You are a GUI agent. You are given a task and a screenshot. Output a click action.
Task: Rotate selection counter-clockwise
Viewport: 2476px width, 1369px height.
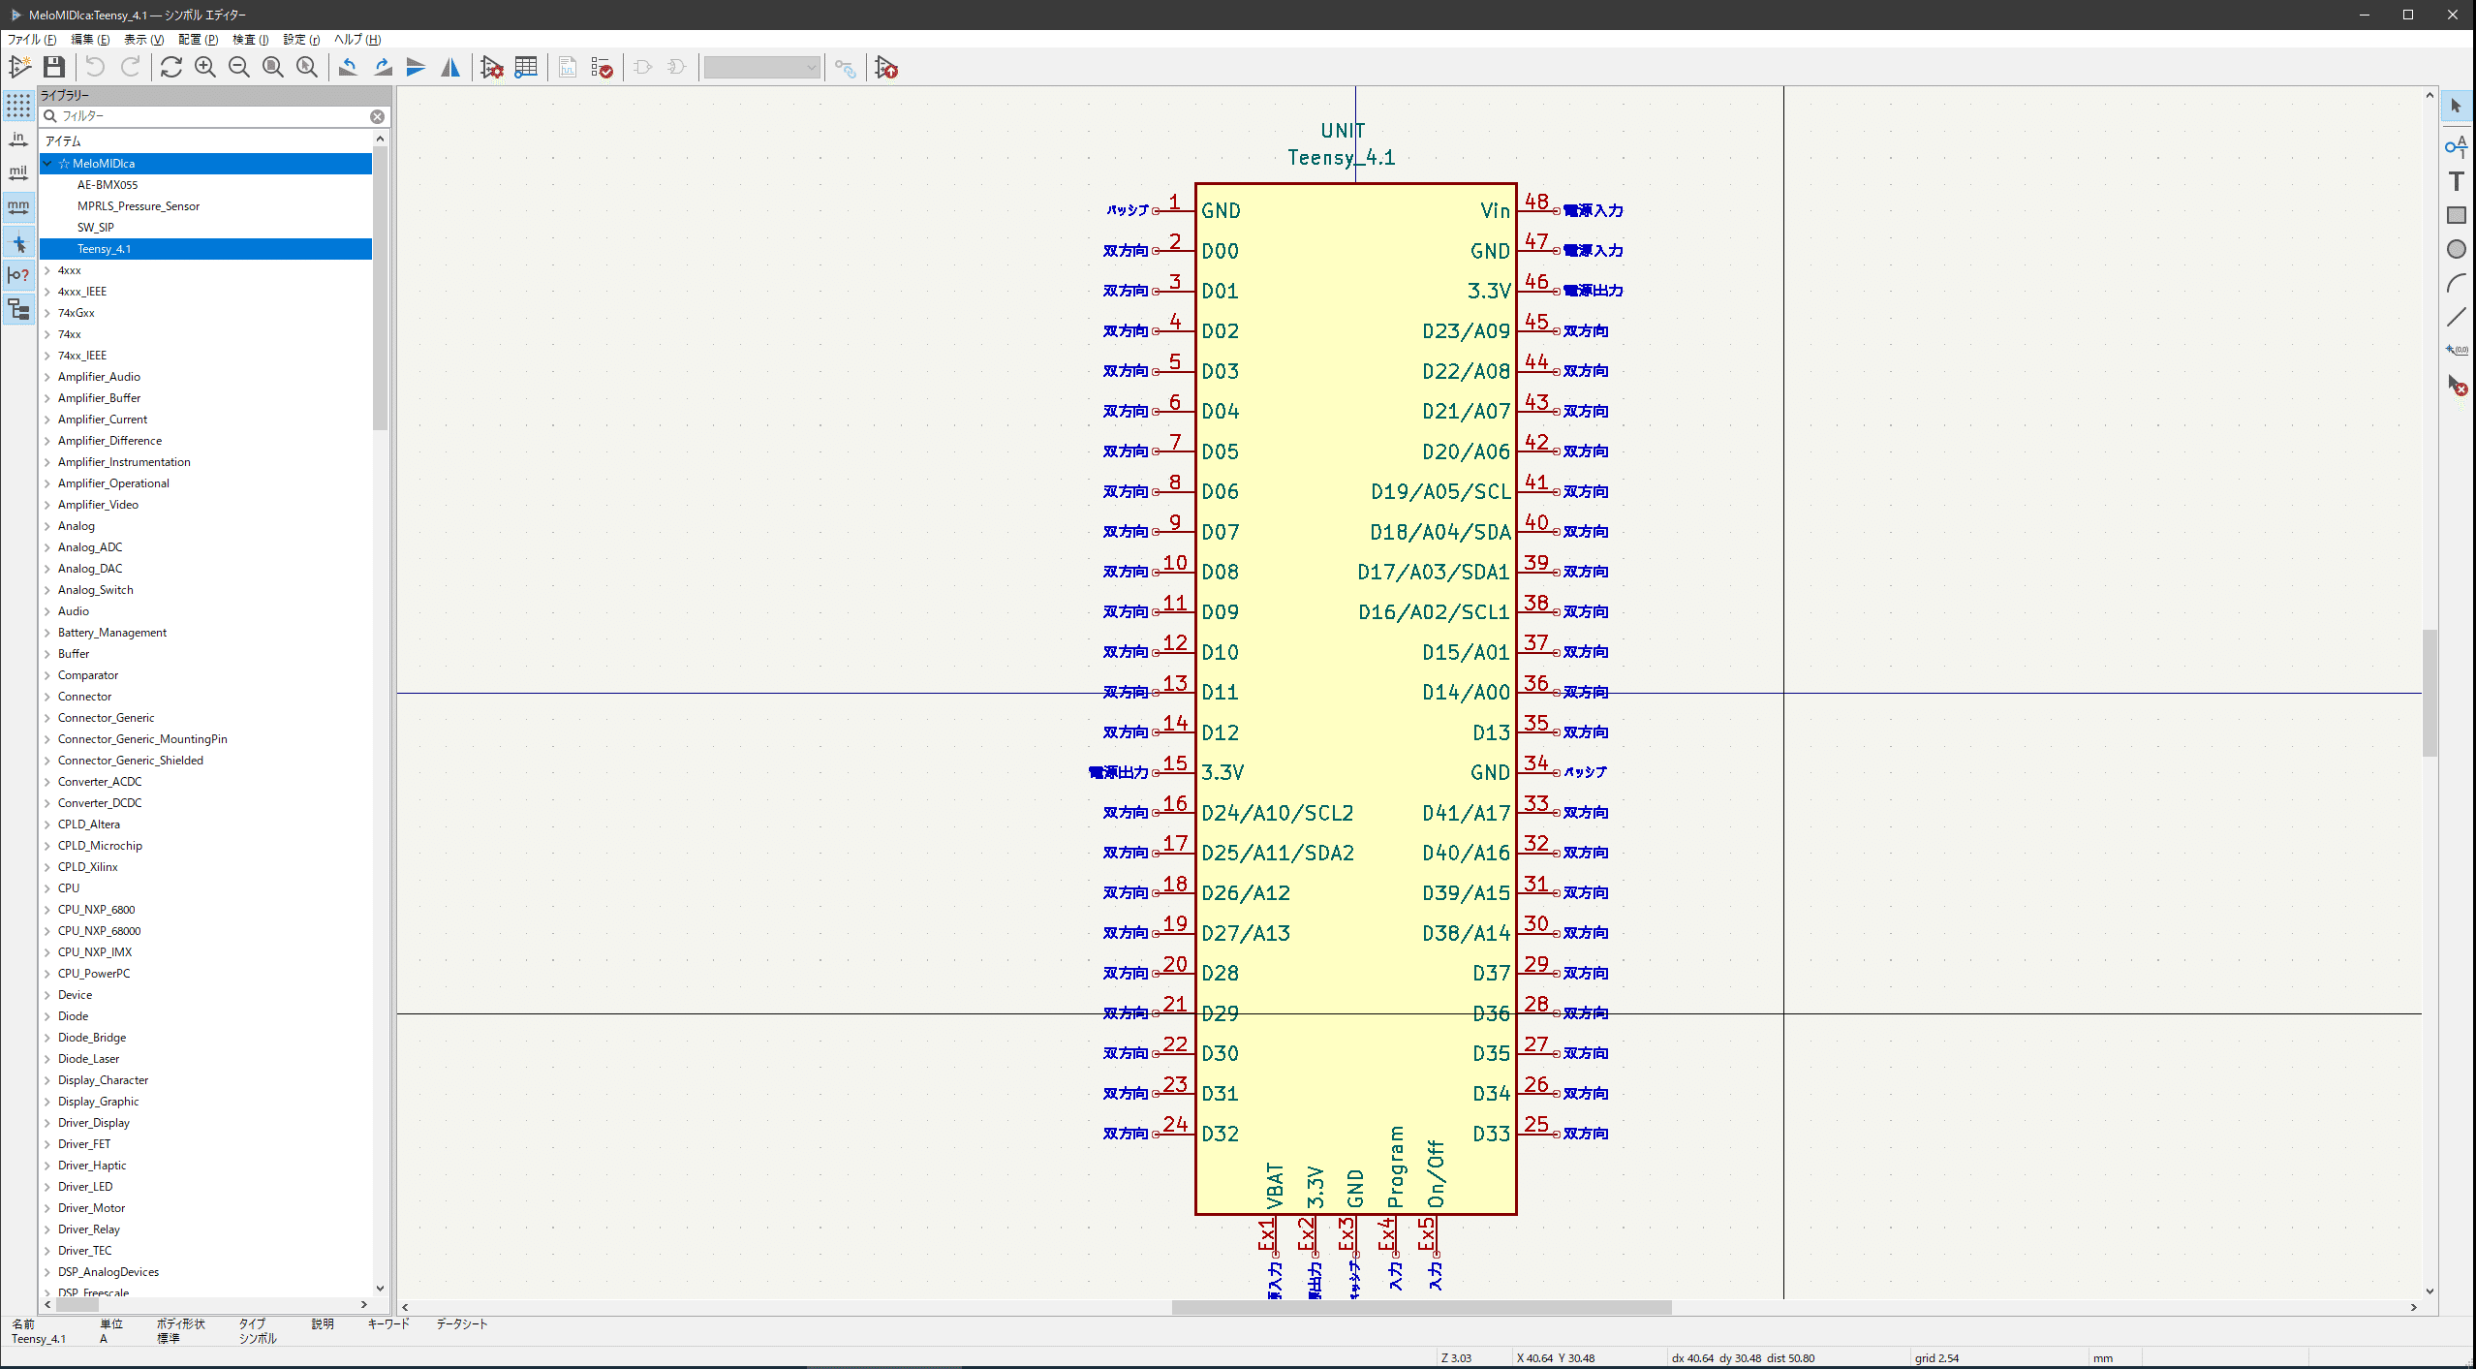pyautogui.click(x=349, y=67)
